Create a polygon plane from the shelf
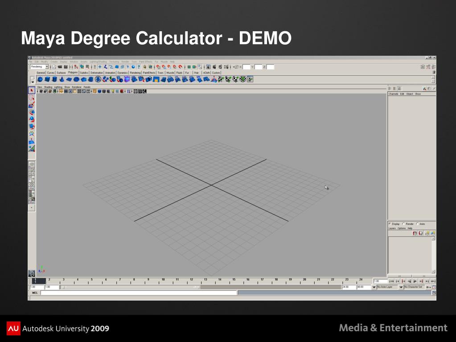456x342 pixels. (x=69, y=79)
